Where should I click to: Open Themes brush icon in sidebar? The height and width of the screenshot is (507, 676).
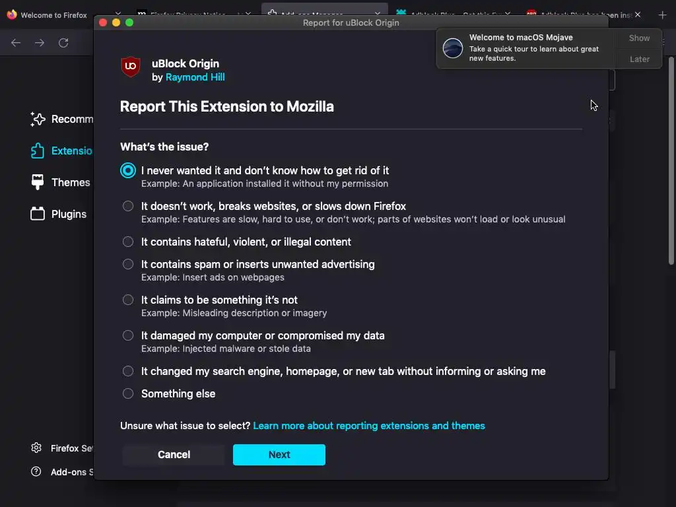(38, 182)
